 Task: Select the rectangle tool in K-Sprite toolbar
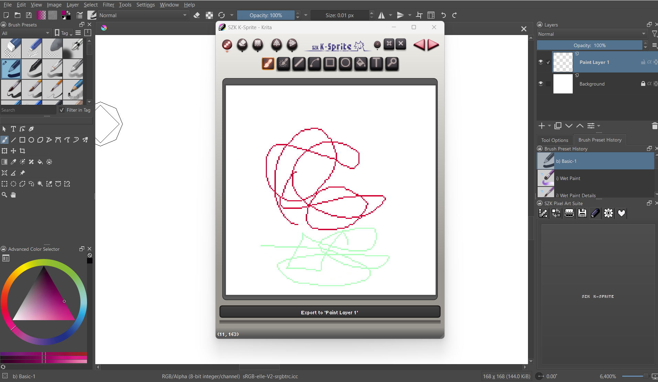coord(330,63)
